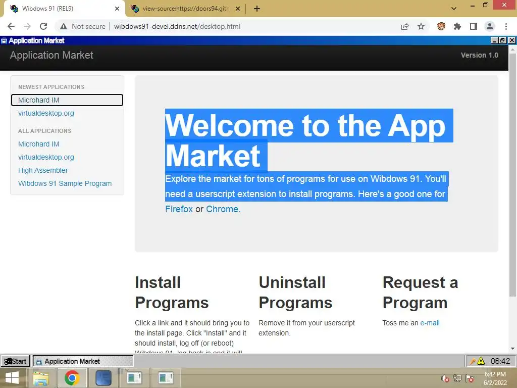Open the Tampermonkey monkey extension icon

coord(441,26)
